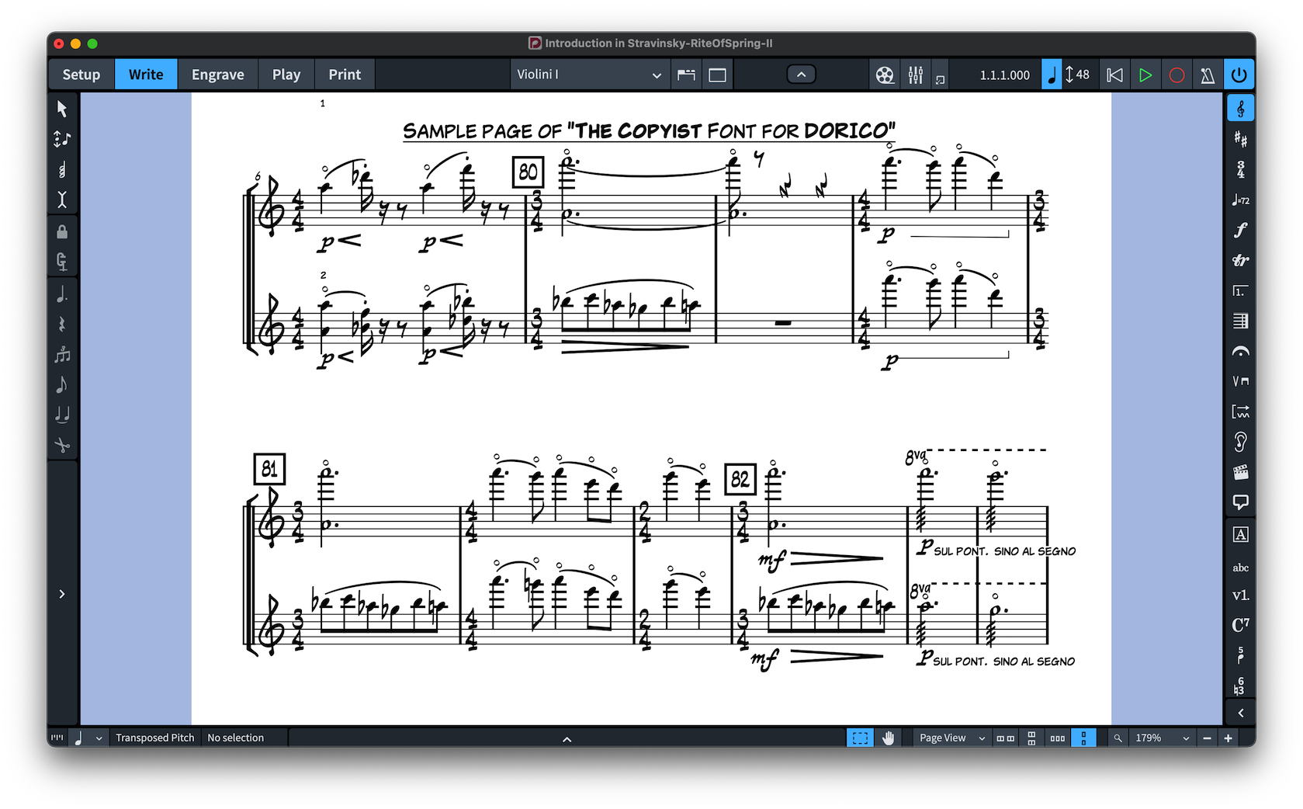Click the rhythmic grid resolution 48
The image size is (1303, 809).
[x=1076, y=75]
